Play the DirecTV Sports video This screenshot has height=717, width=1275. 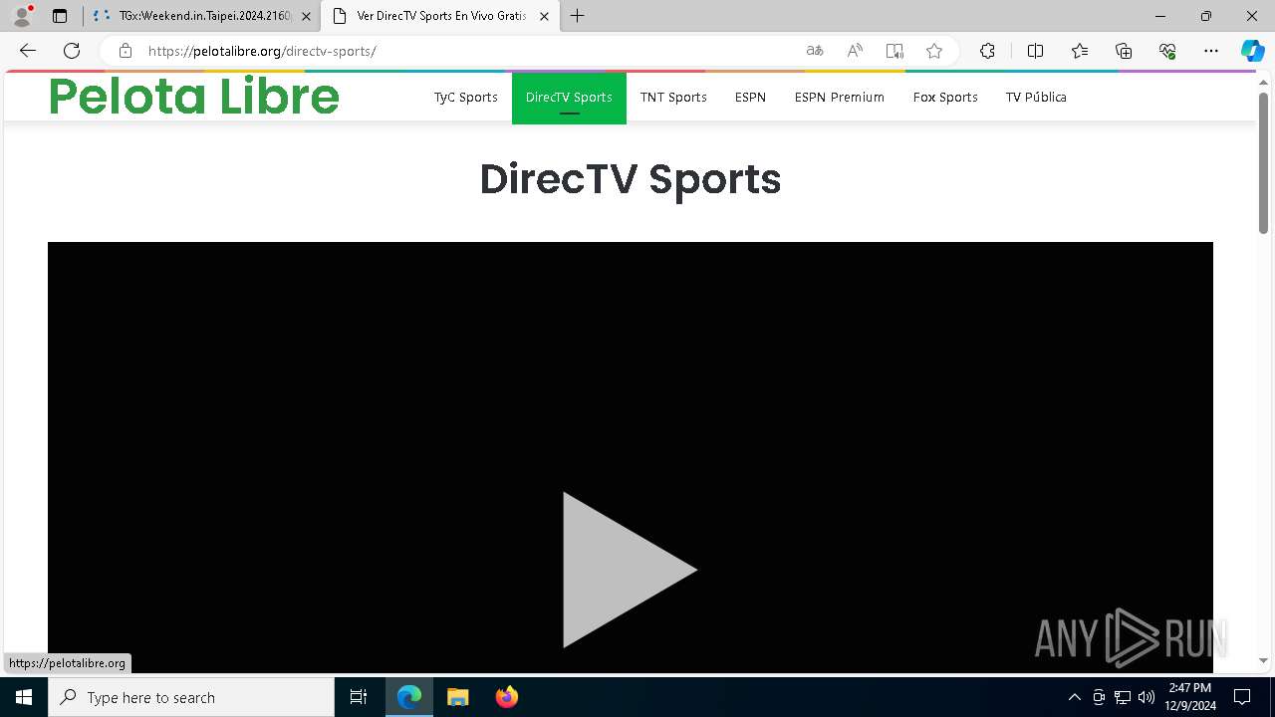point(630,570)
